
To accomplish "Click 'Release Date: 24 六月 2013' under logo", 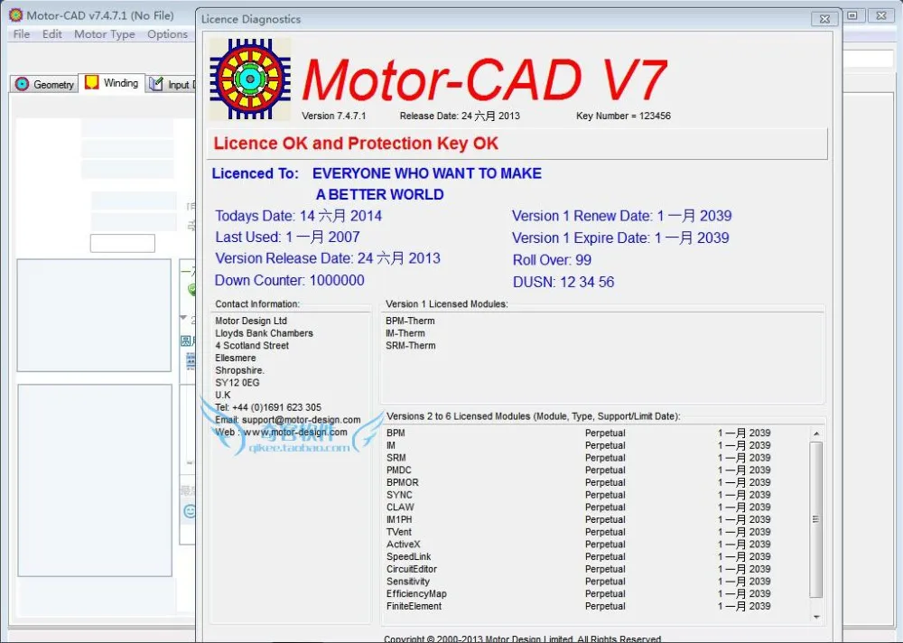I will pos(460,116).
